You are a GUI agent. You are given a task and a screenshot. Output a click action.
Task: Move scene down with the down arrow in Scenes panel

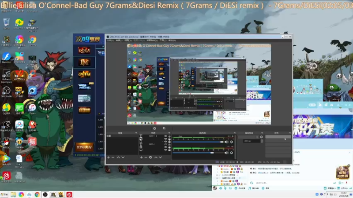click(123, 158)
